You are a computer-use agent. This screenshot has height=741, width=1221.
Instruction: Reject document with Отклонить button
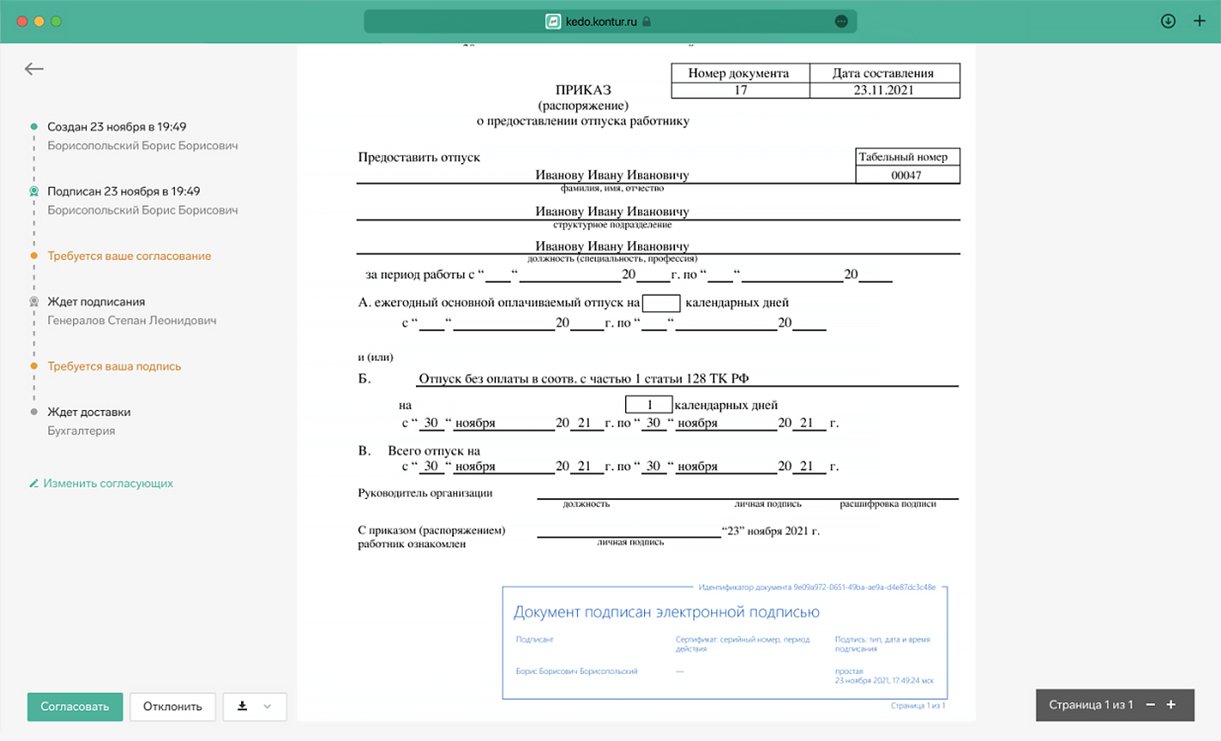[x=172, y=707]
